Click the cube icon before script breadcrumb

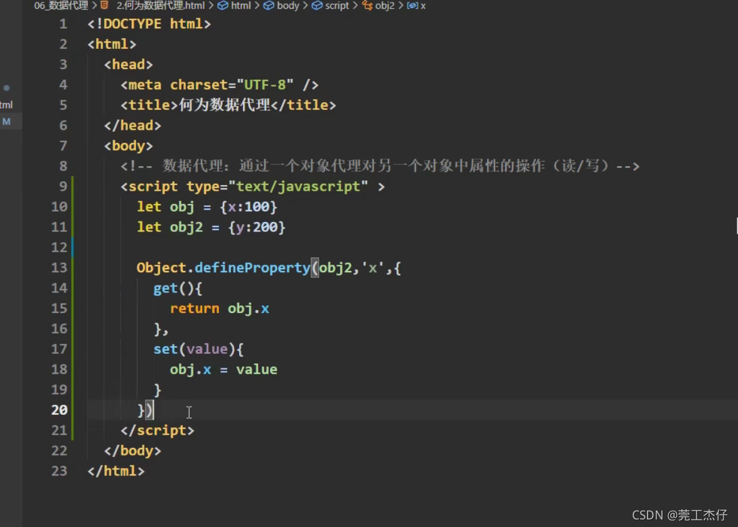pyautogui.click(x=318, y=6)
